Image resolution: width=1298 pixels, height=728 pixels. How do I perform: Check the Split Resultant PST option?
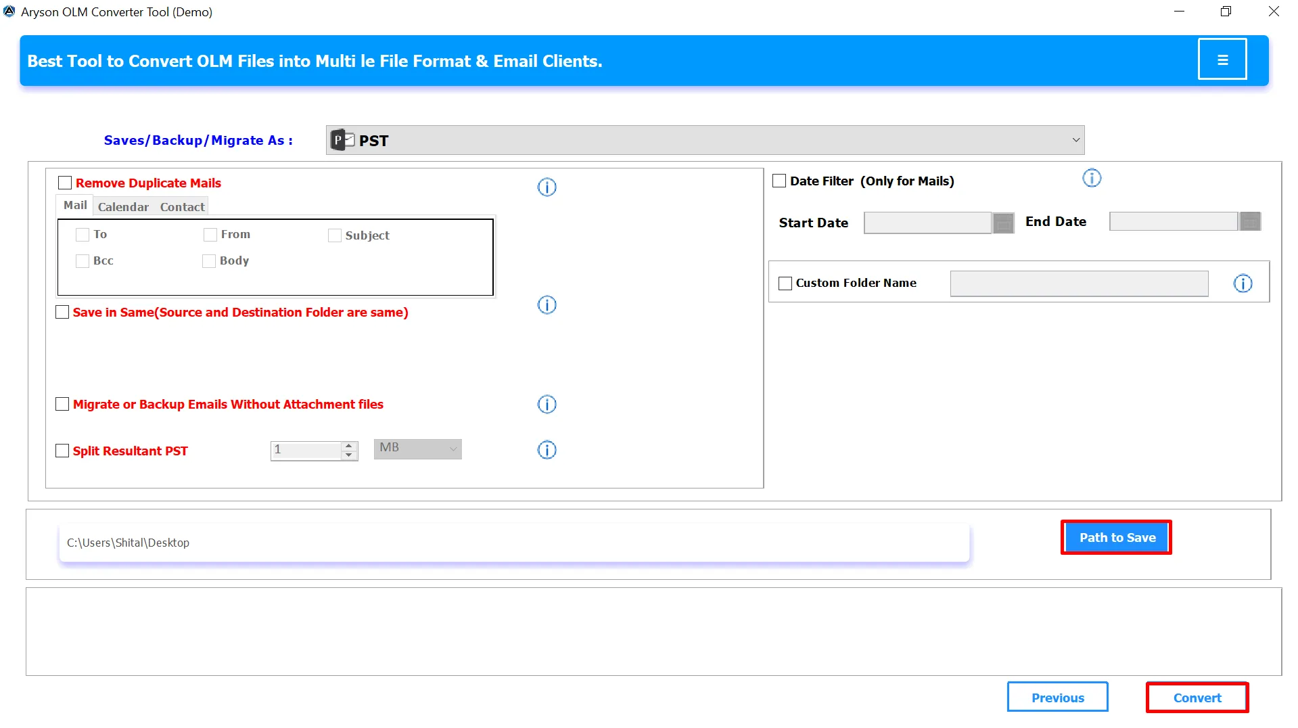62,451
